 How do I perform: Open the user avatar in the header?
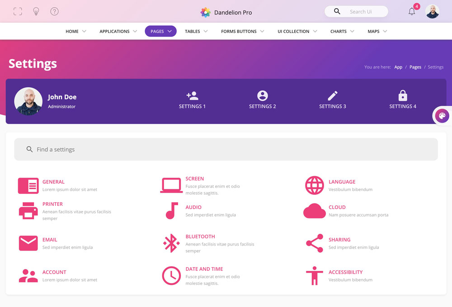click(x=432, y=12)
